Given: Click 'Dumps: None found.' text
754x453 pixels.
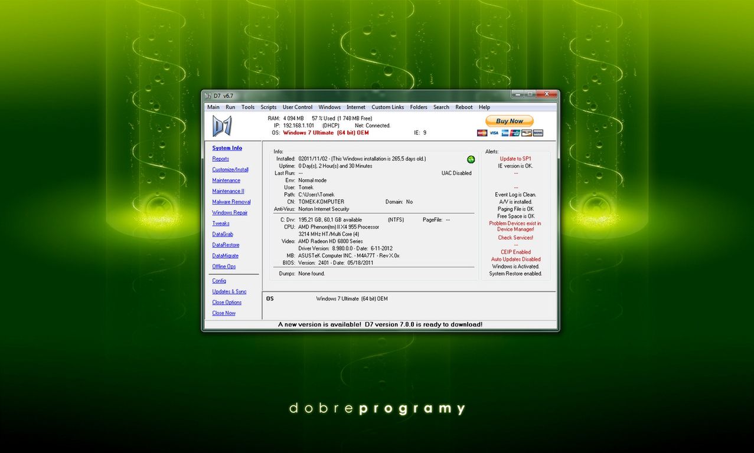Looking at the screenshot, I should [x=302, y=274].
